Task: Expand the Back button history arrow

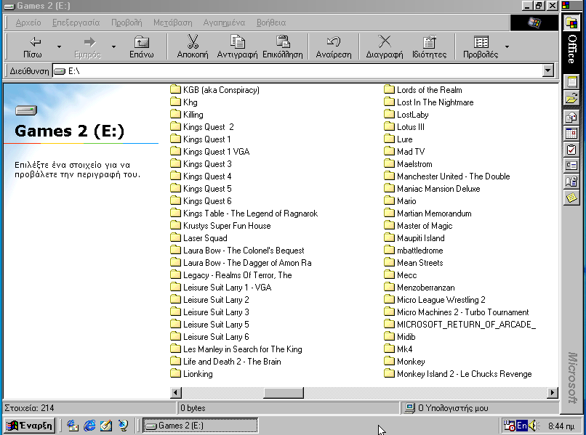Action: click(59, 47)
